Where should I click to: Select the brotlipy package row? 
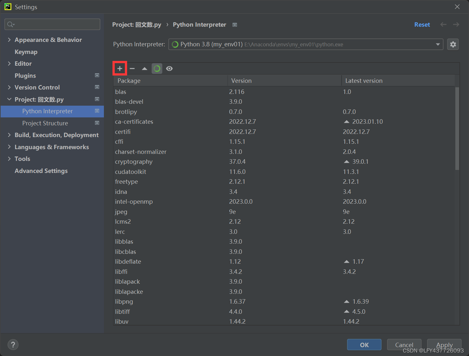tap(284, 112)
